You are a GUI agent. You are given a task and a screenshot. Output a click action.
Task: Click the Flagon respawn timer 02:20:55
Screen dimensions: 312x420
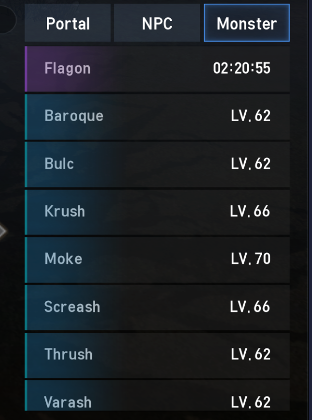[x=242, y=68]
